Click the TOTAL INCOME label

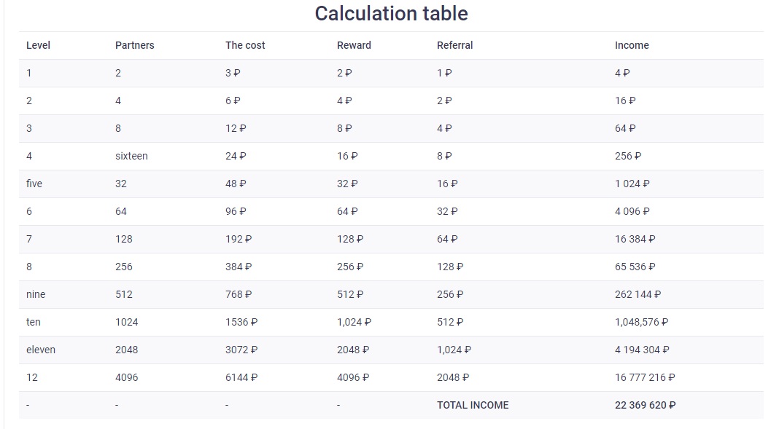pyautogui.click(x=473, y=405)
